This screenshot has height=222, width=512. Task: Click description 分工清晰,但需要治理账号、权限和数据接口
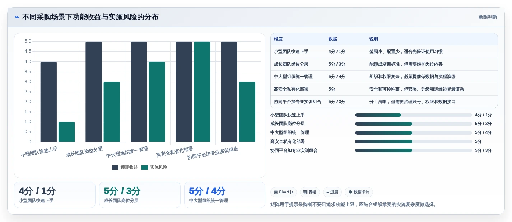413,102
